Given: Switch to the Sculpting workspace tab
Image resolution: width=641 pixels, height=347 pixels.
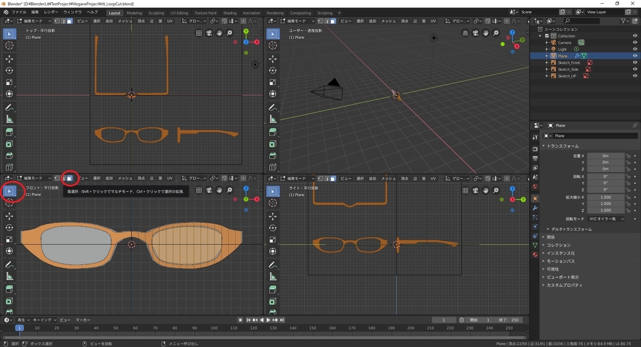Looking at the screenshot, I should click(156, 13).
